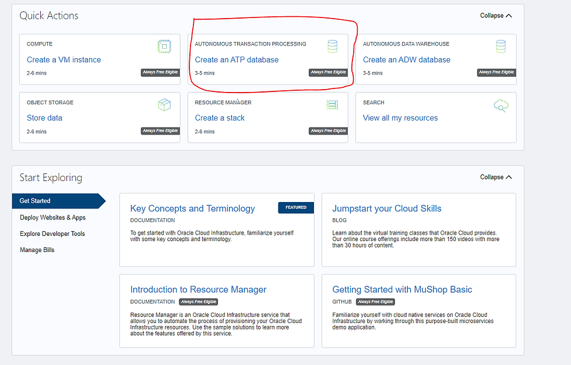This screenshot has width=571, height=365.
Task: Click the ADW database cylinder icon
Action: click(x=500, y=47)
